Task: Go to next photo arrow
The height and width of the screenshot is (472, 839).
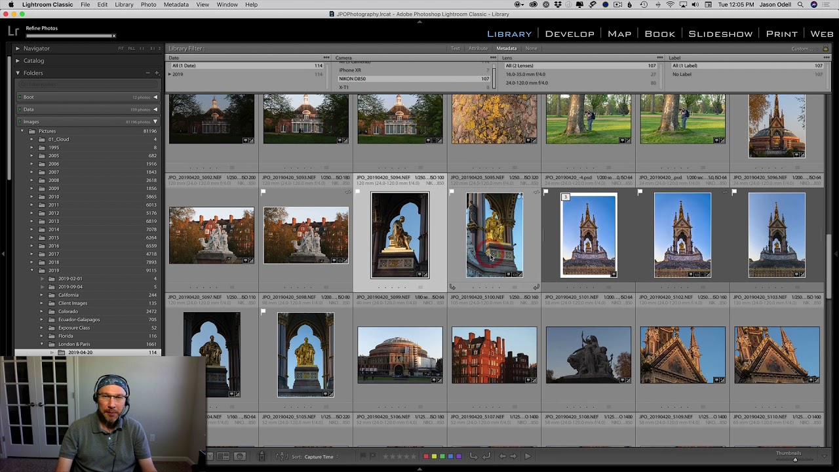Action: [x=513, y=456]
